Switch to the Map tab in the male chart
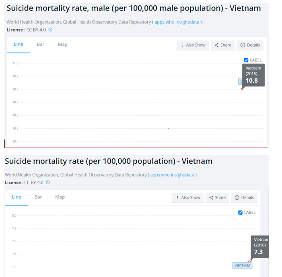Screen dimensions: 282x277 click(x=63, y=44)
